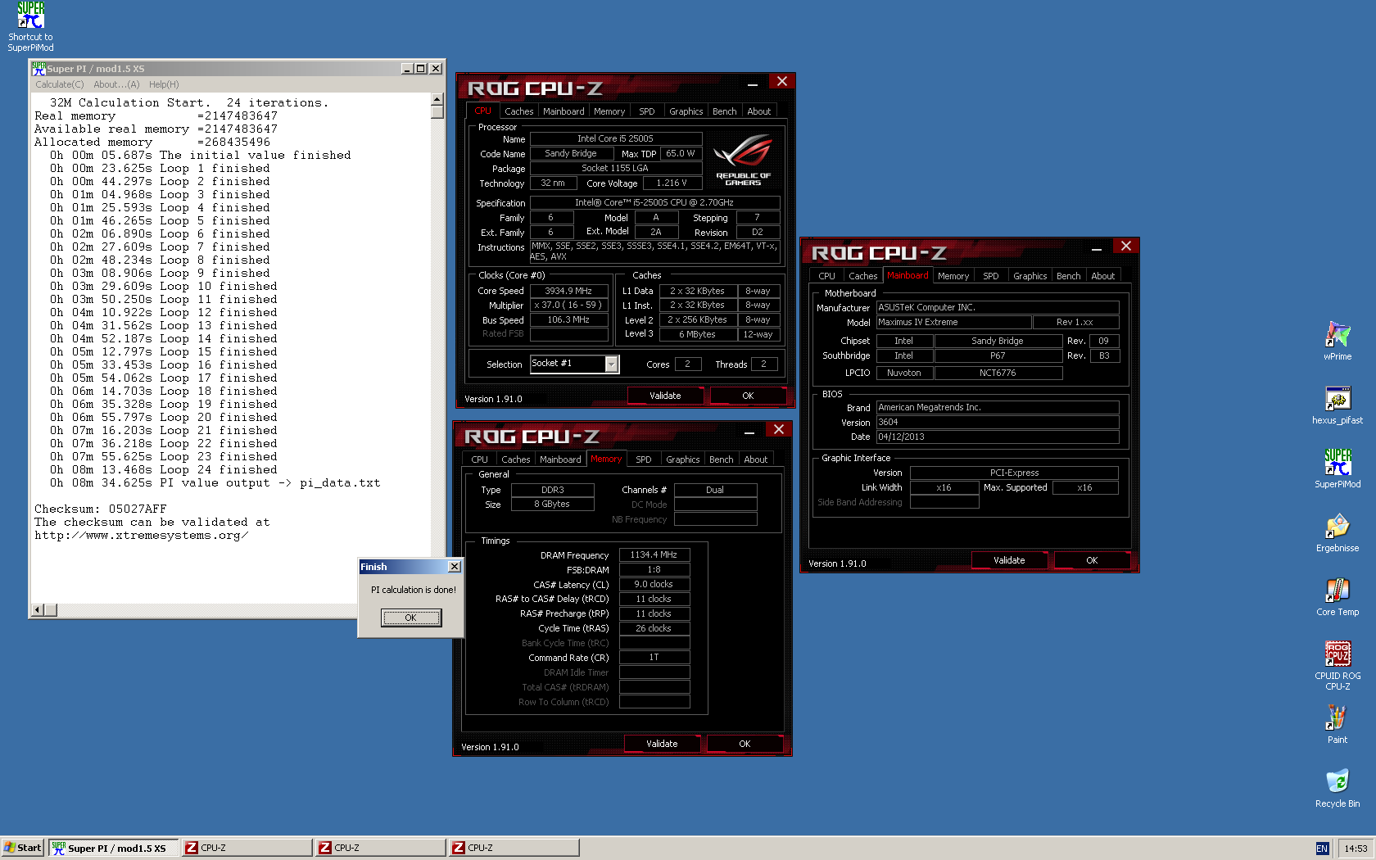The height and width of the screenshot is (860, 1376).
Task: Open the Ergebnisse folder icon
Action: (1338, 532)
